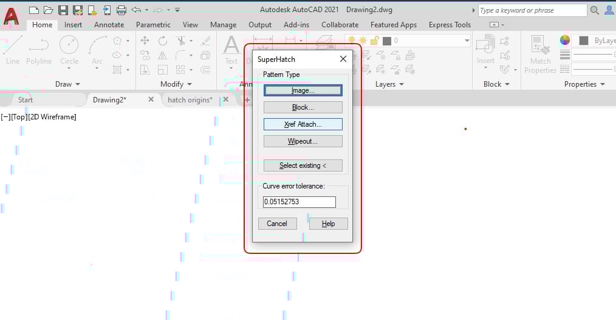Viewport: 616px width, 320px height.
Task: Open Customize Quick Access Toolbar dropdown
Action: [x=177, y=10]
